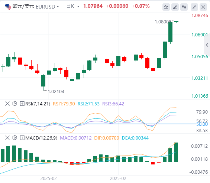Open the indicator line chart tool
Viewport: 210px width, 183px height.
pos(166,7)
